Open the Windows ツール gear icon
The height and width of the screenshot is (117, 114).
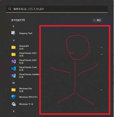click(13, 104)
